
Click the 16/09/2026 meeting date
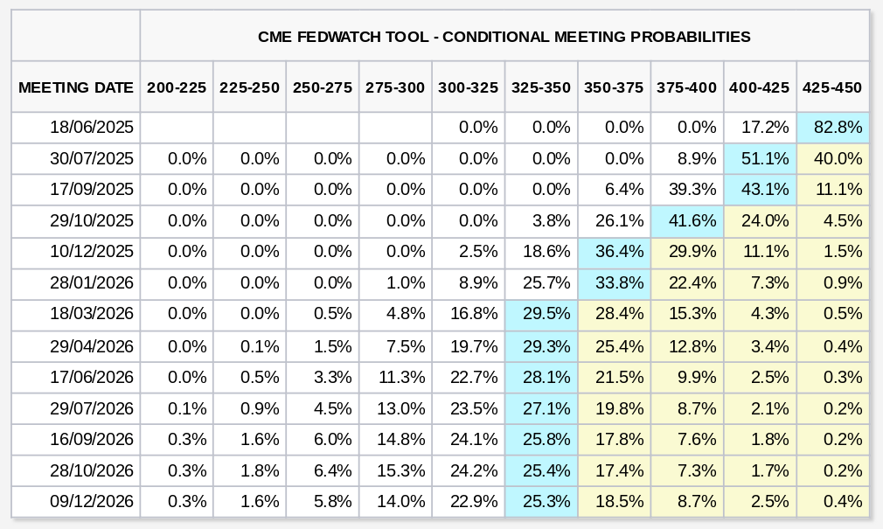pos(92,440)
